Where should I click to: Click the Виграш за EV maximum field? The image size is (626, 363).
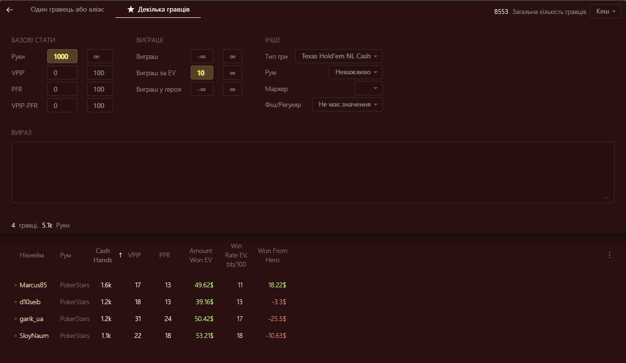[x=233, y=73]
